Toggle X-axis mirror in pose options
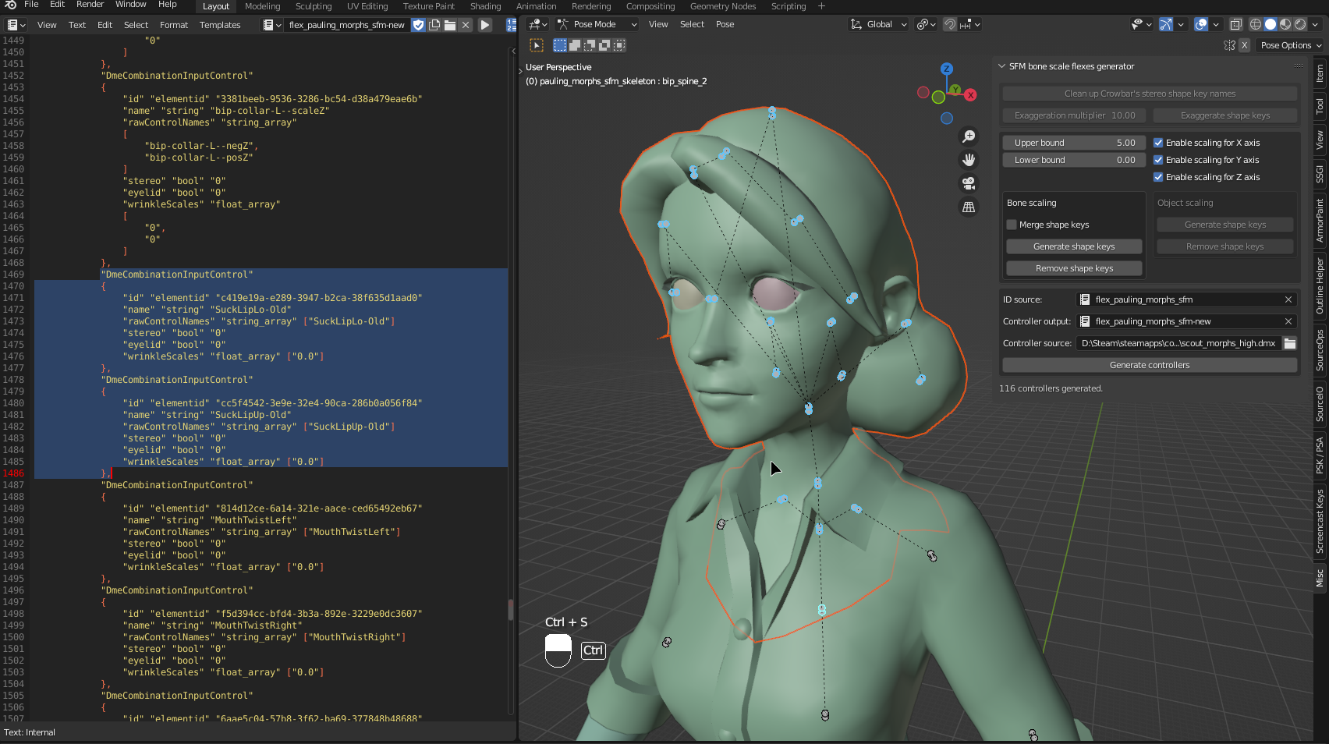 (1244, 45)
